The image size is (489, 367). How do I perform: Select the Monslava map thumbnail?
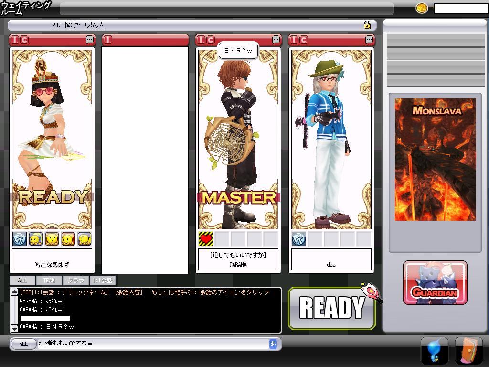pos(435,160)
